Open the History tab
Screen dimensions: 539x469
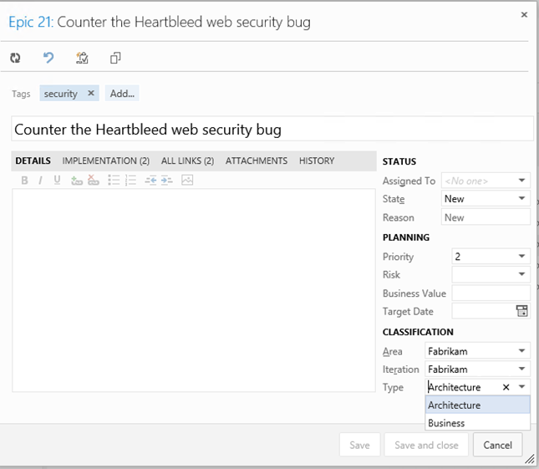(x=317, y=161)
